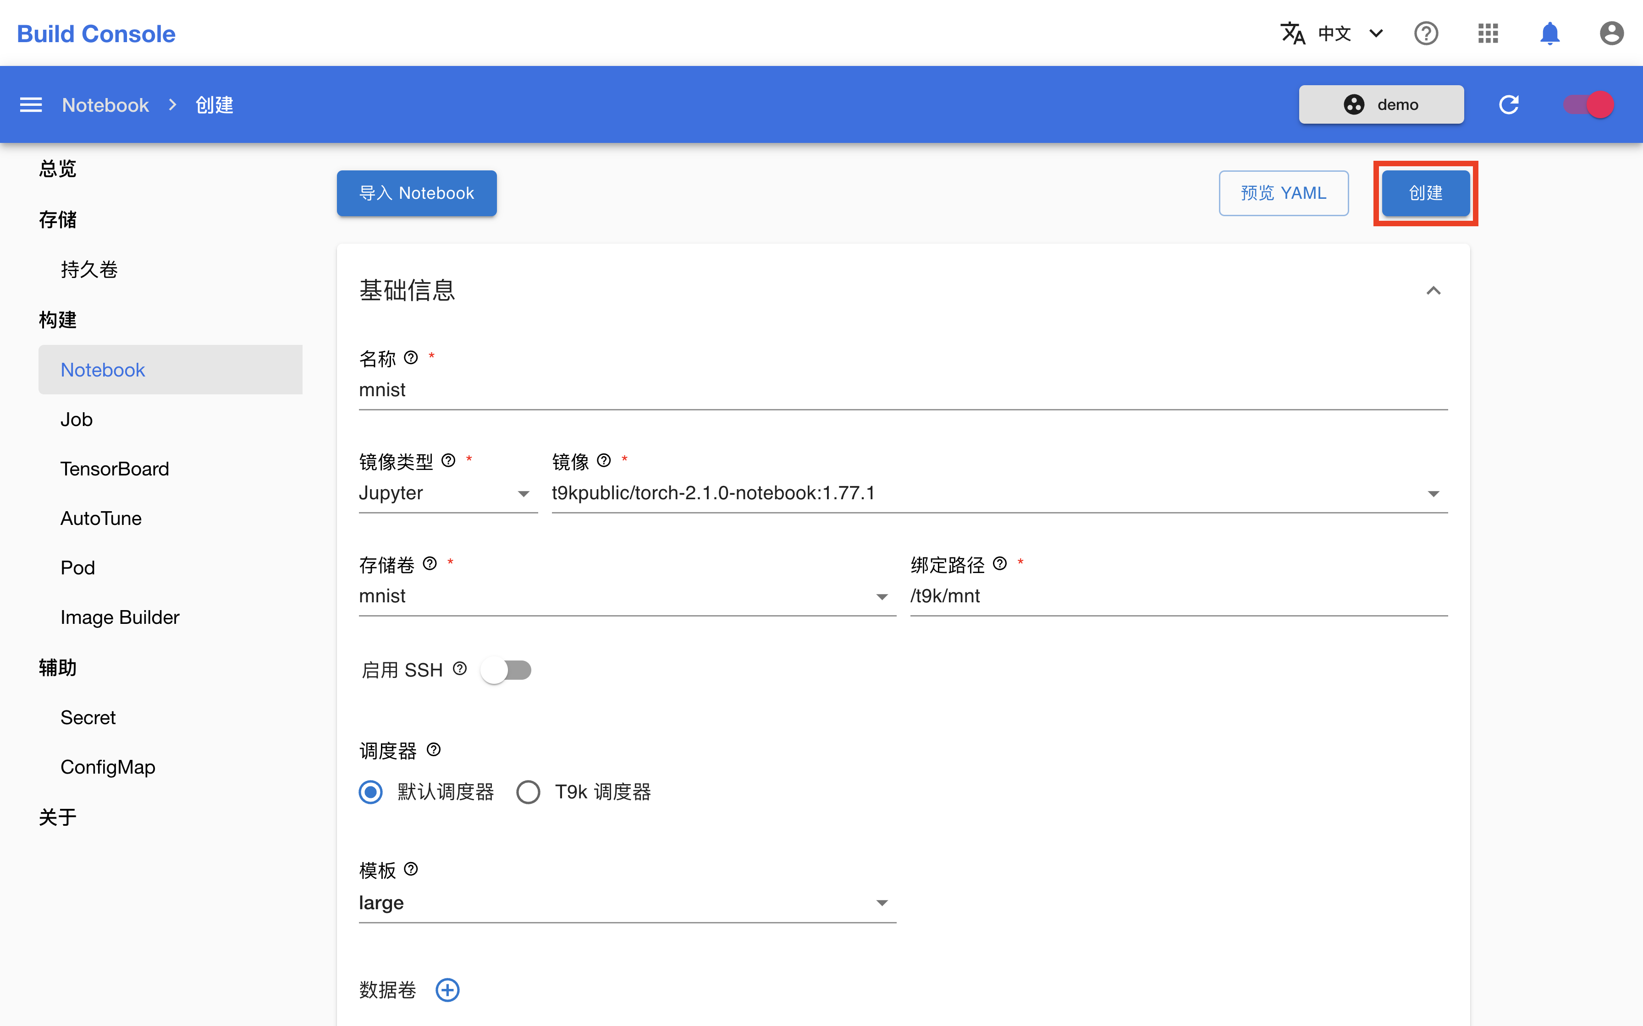
Task: Open ConfigMap in the sidebar
Action: 108,768
